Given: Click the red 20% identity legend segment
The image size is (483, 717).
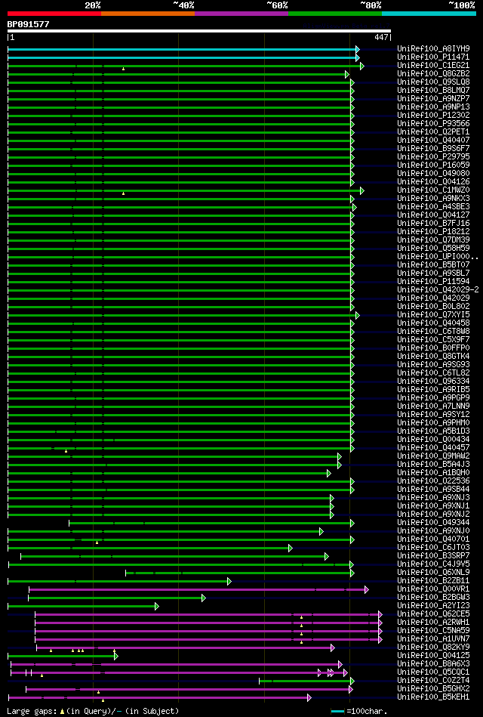Looking at the screenshot, I should pos(54,14).
